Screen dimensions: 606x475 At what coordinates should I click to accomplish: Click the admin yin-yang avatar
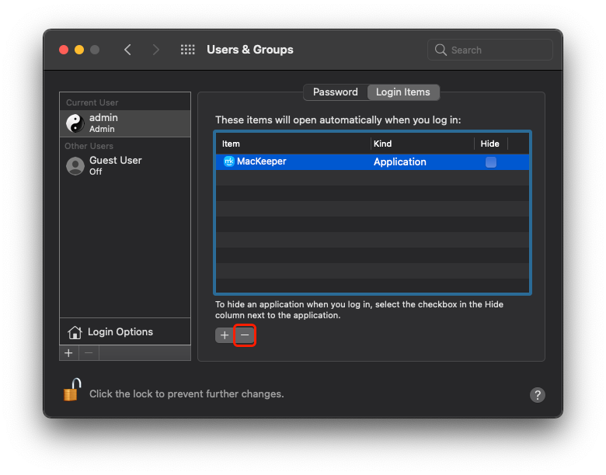(75, 123)
